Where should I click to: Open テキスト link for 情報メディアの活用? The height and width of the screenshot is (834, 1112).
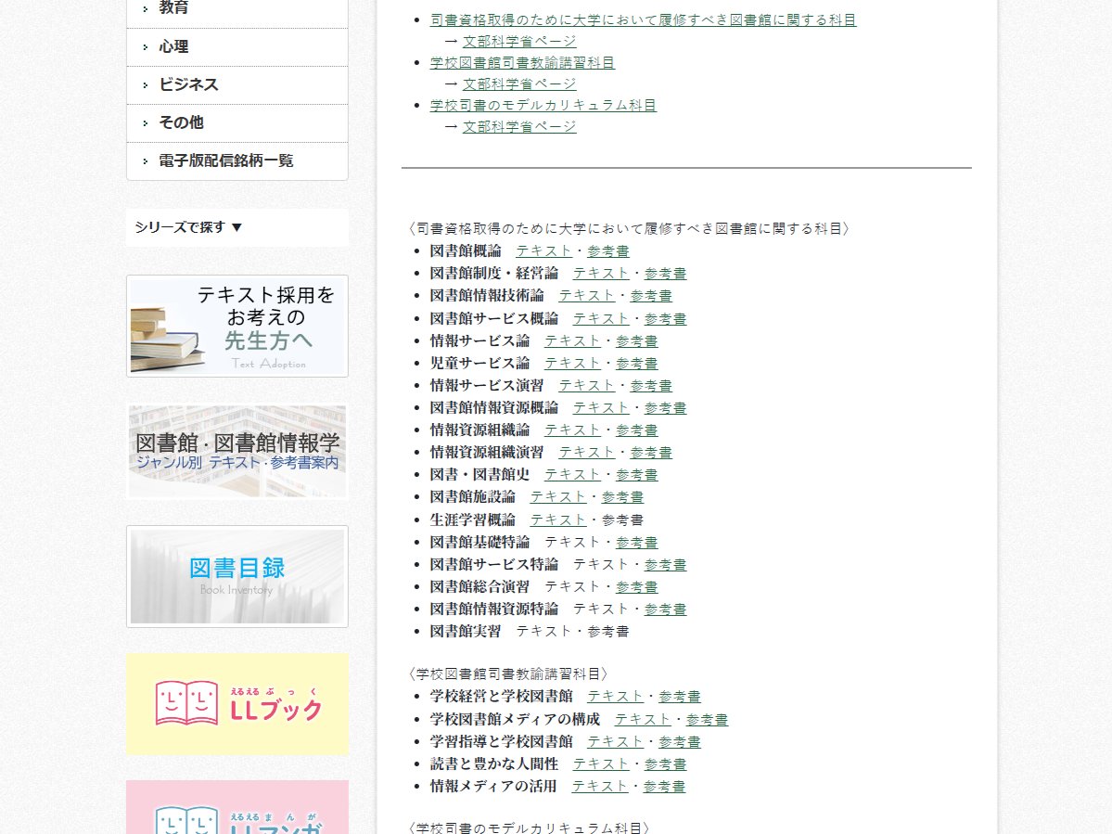tap(600, 787)
